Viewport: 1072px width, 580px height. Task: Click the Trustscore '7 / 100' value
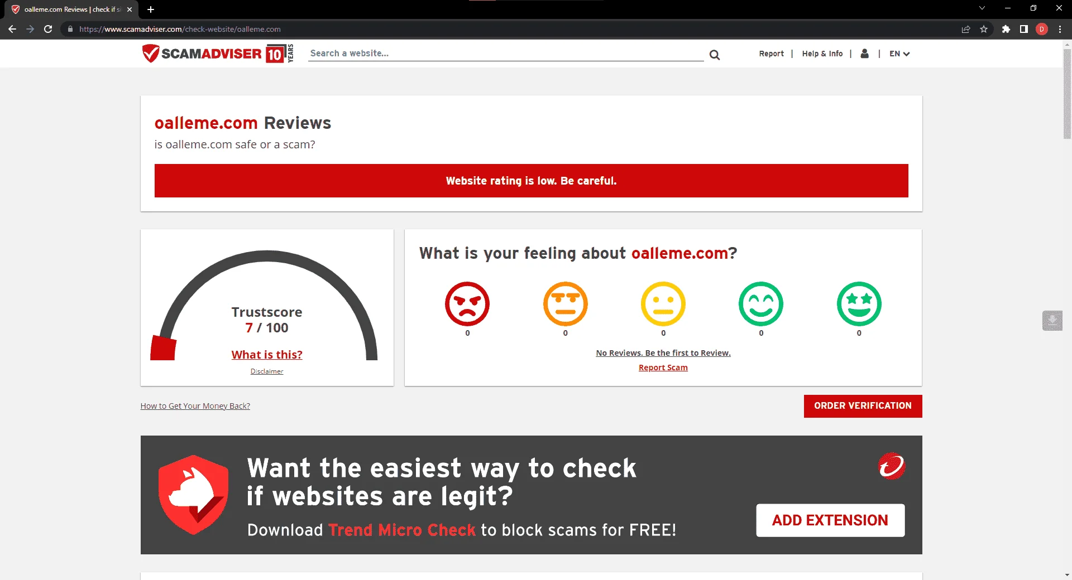267,328
